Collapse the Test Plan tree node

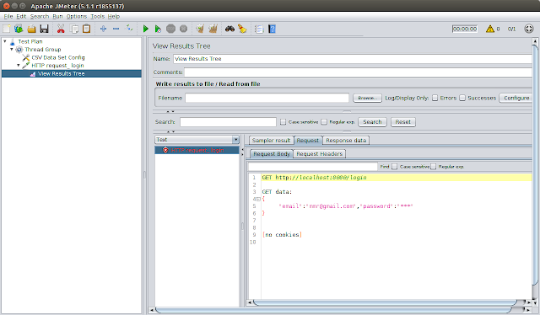point(5,41)
